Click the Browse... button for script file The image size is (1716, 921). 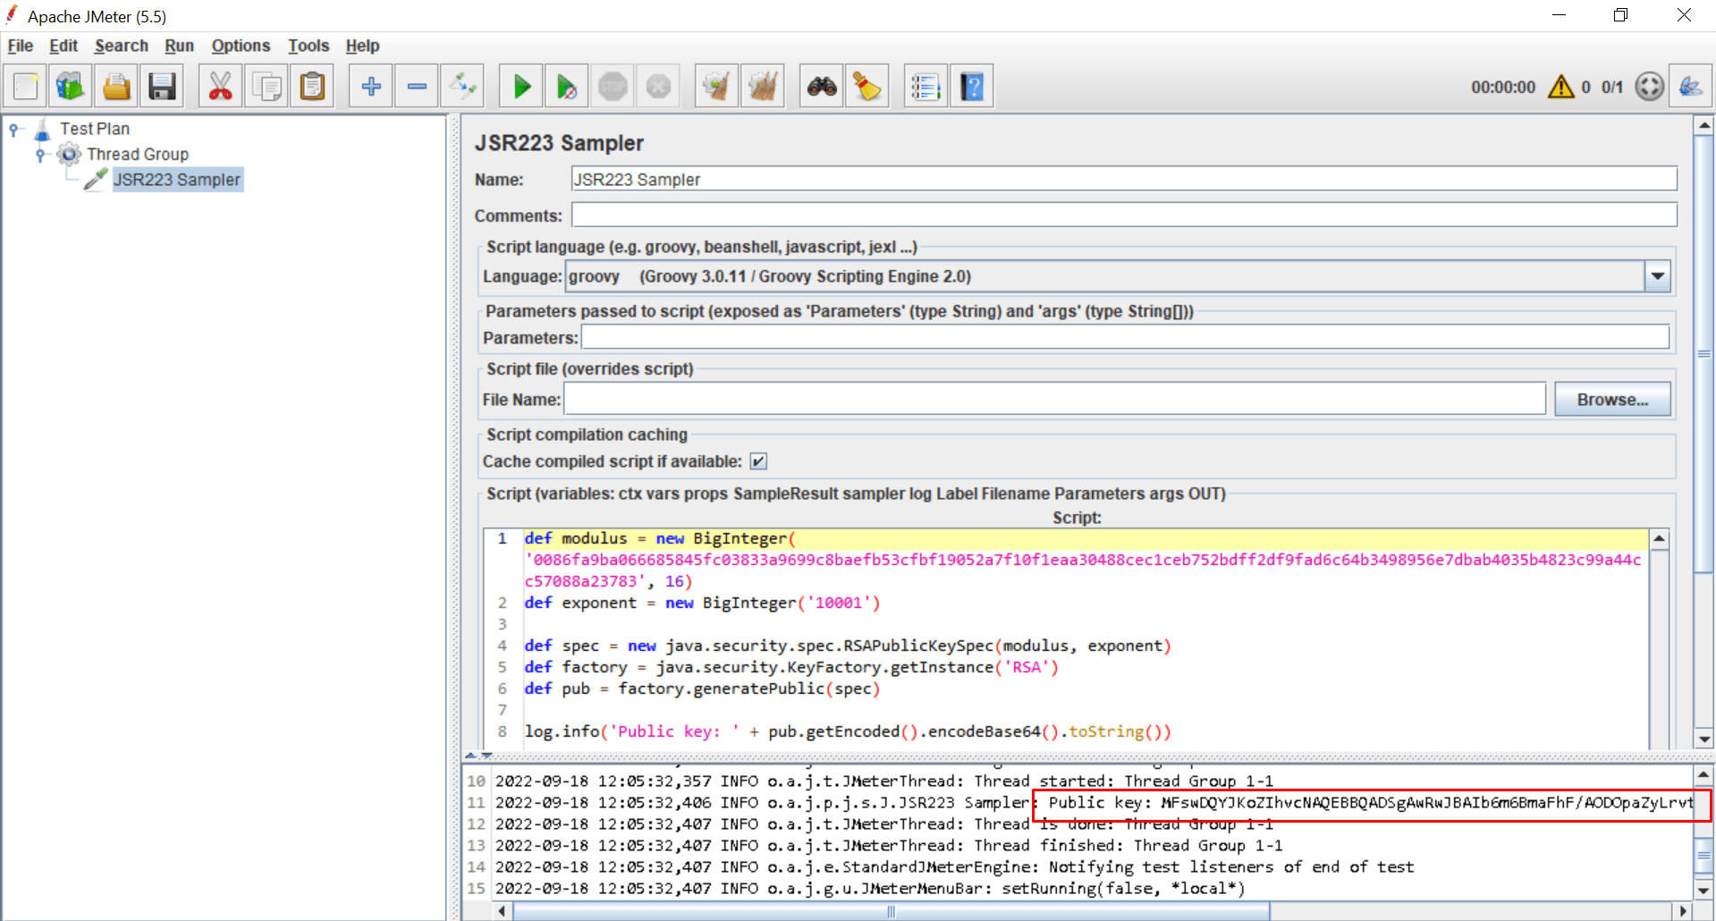[x=1612, y=400]
